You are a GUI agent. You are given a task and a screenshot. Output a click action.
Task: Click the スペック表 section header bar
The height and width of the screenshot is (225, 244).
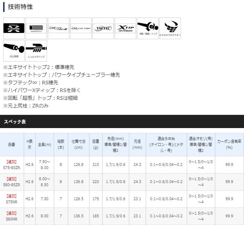122,122
